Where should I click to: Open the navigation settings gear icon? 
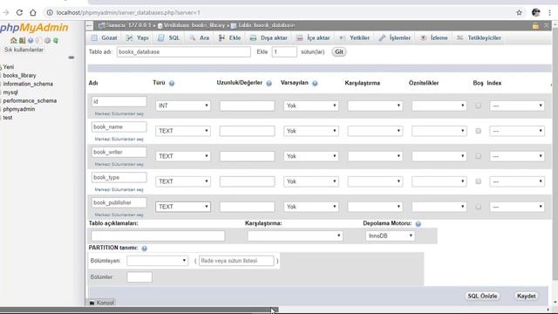[47, 41]
